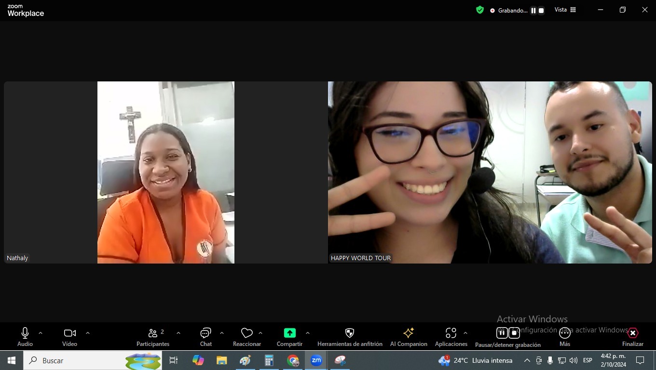Image resolution: width=656 pixels, height=370 pixels.
Task: Pause recording from the top Grabando indicator
Action: pos(533,10)
